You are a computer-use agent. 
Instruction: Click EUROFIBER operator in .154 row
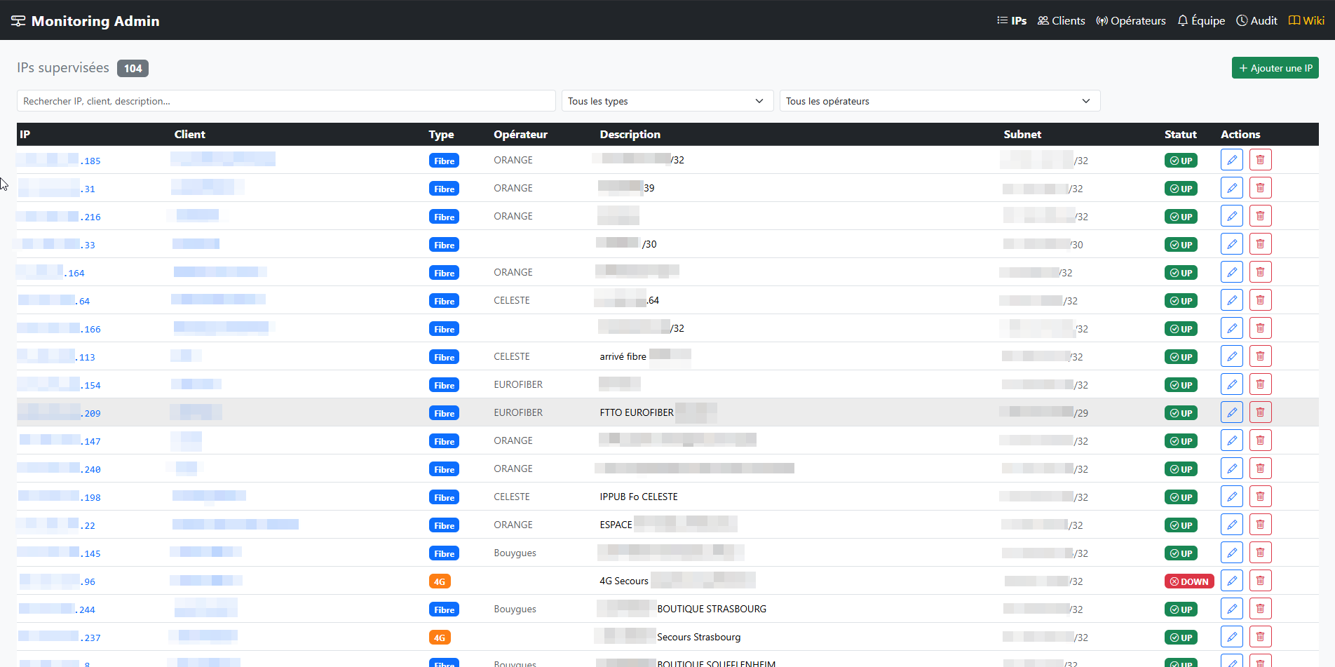pyautogui.click(x=518, y=384)
